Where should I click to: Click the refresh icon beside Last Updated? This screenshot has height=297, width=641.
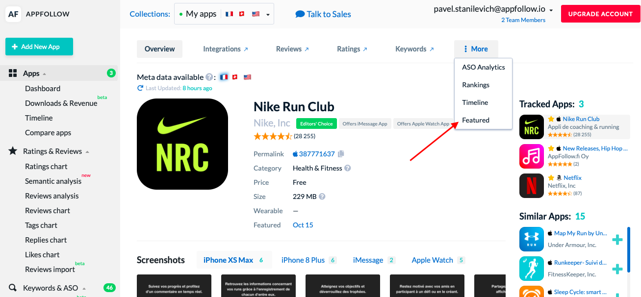[x=140, y=88]
